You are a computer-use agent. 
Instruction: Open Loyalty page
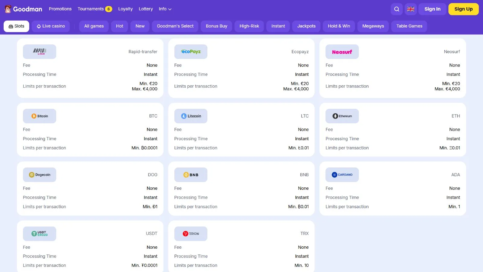coord(125,9)
